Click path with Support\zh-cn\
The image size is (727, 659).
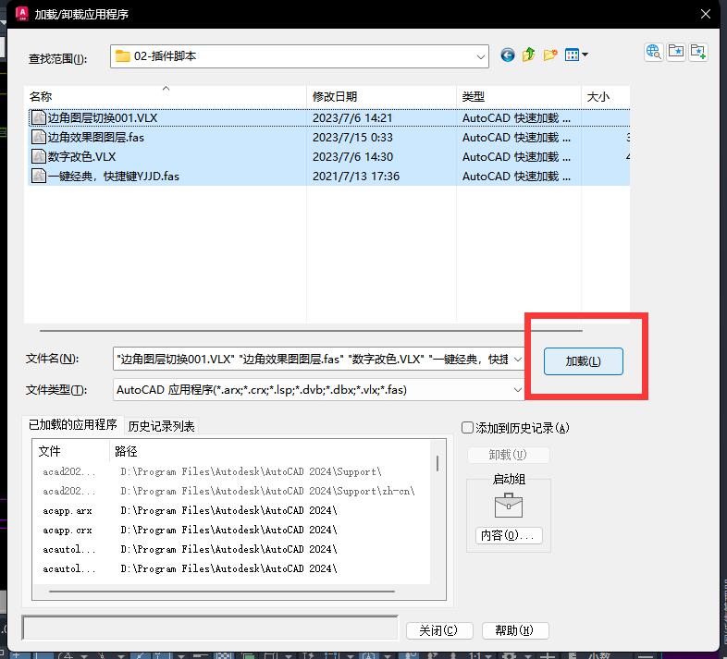coord(267,491)
